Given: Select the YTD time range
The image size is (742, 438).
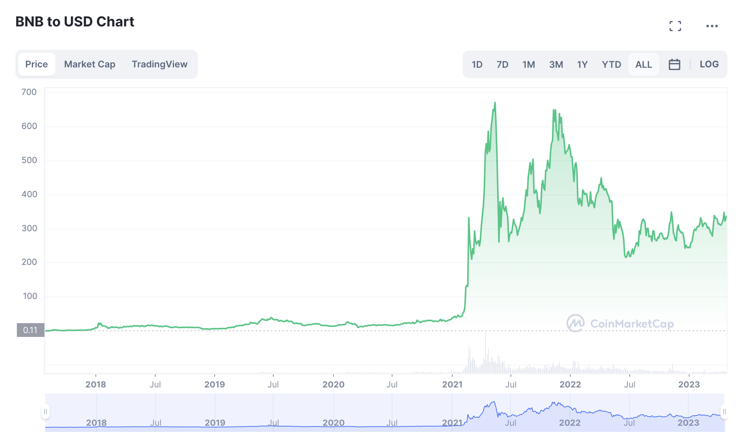Looking at the screenshot, I should [611, 64].
